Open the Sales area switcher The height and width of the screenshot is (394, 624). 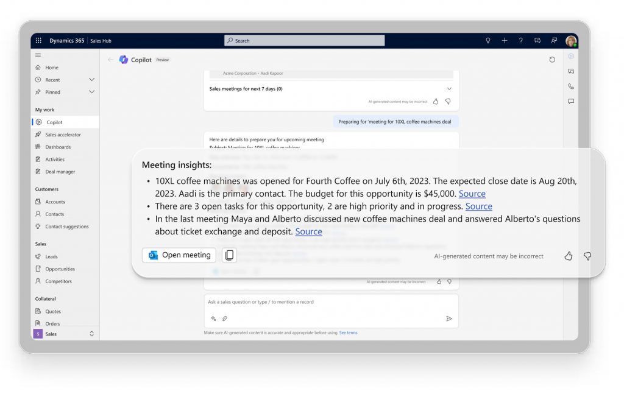click(65, 334)
